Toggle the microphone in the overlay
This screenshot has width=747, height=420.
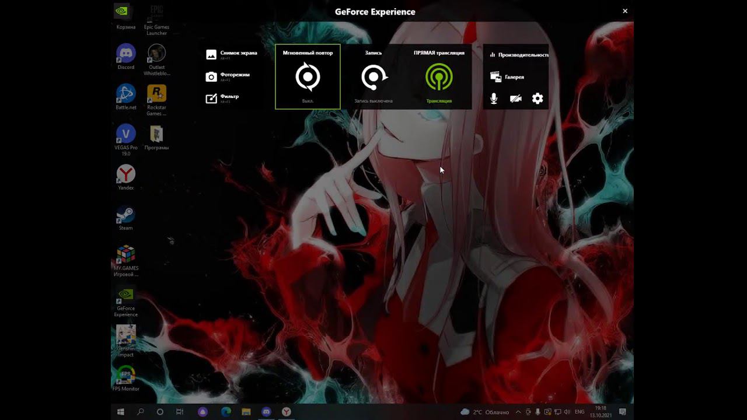pos(494,99)
